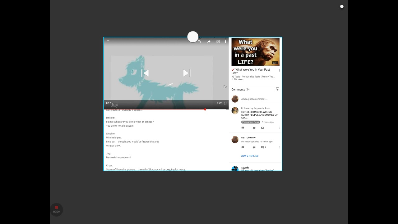
Task: Open options for past life video
Action: [279, 71]
